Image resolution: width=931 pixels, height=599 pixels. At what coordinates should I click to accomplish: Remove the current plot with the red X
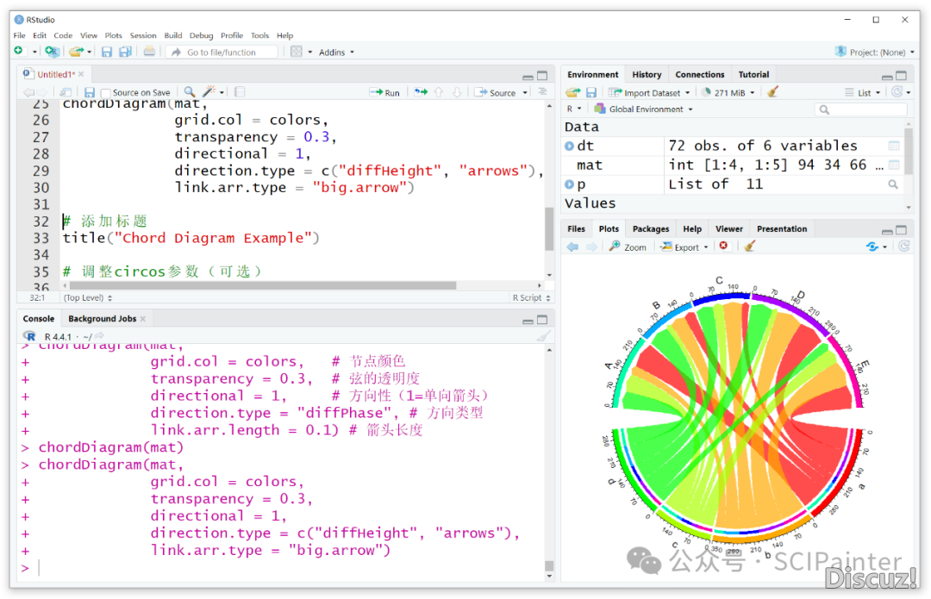(723, 246)
